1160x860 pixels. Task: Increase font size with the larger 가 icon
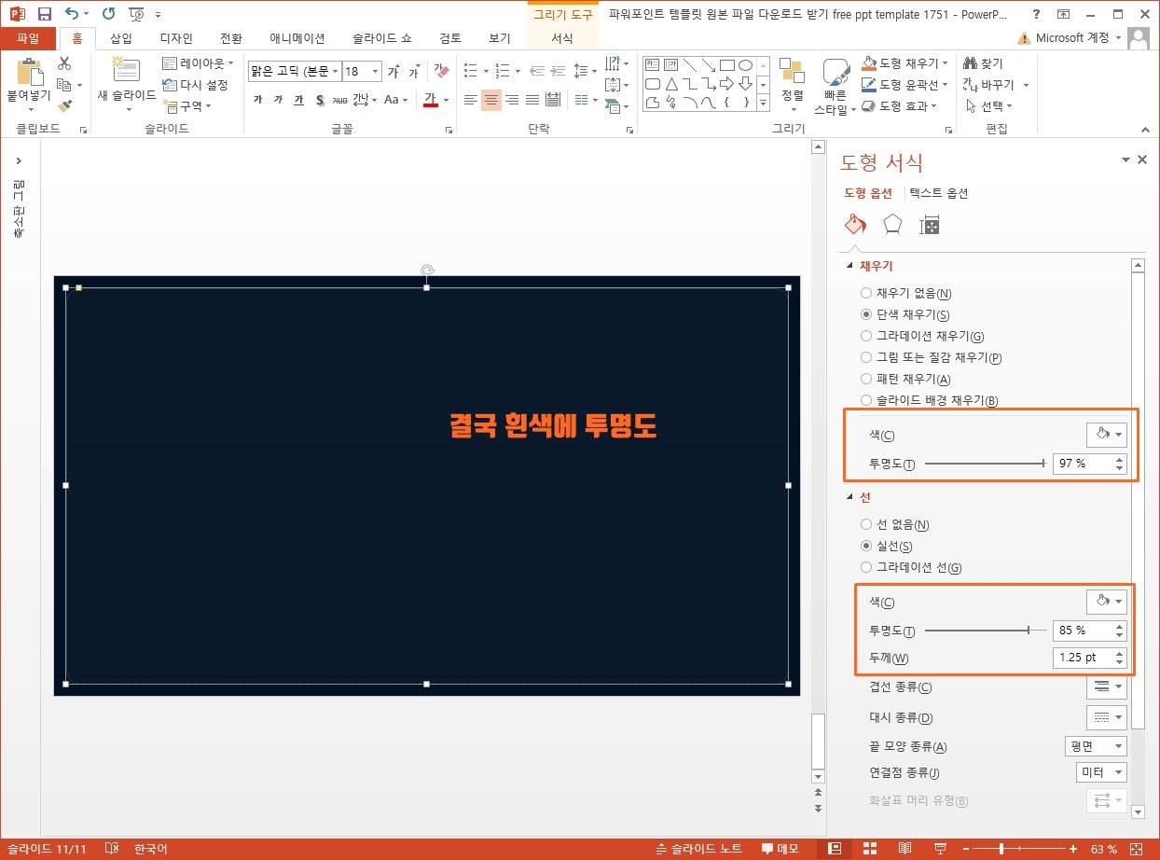(394, 72)
